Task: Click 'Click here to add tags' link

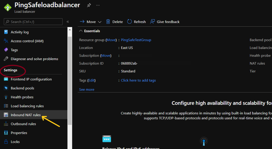Action: (x=138, y=80)
